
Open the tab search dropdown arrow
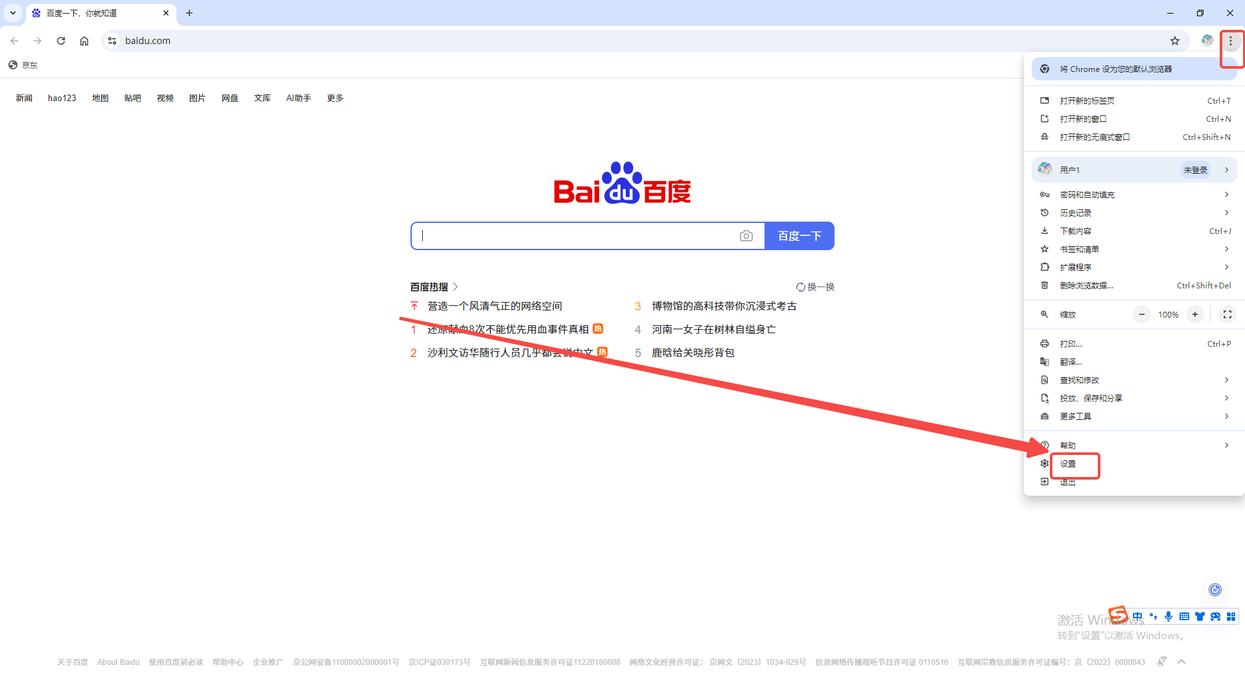click(x=13, y=13)
